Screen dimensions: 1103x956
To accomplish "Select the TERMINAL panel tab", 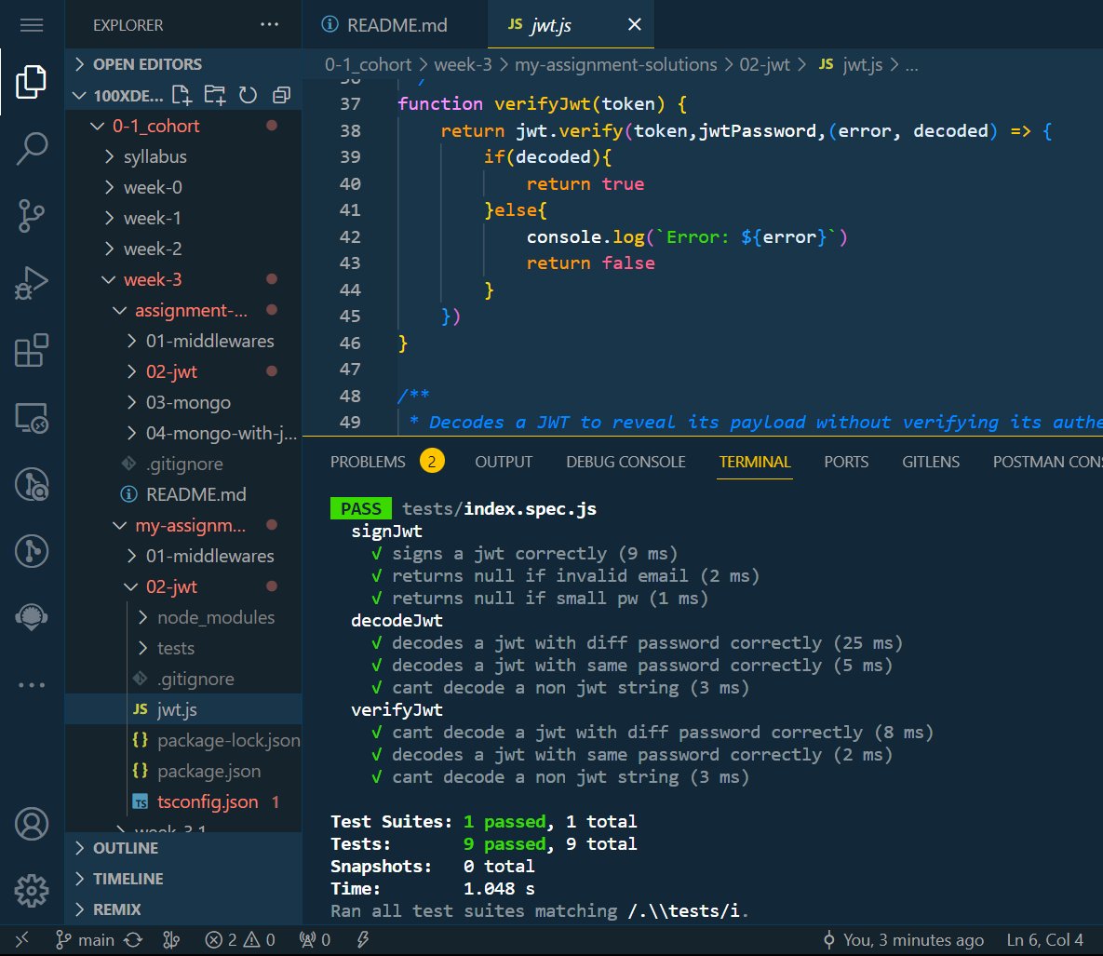I will [755, 462].
